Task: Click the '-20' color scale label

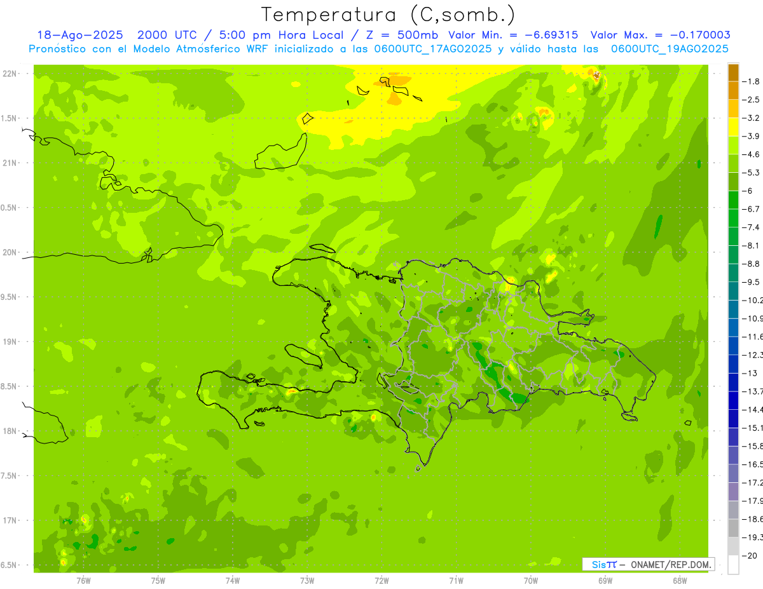Action: coord(751,555)
